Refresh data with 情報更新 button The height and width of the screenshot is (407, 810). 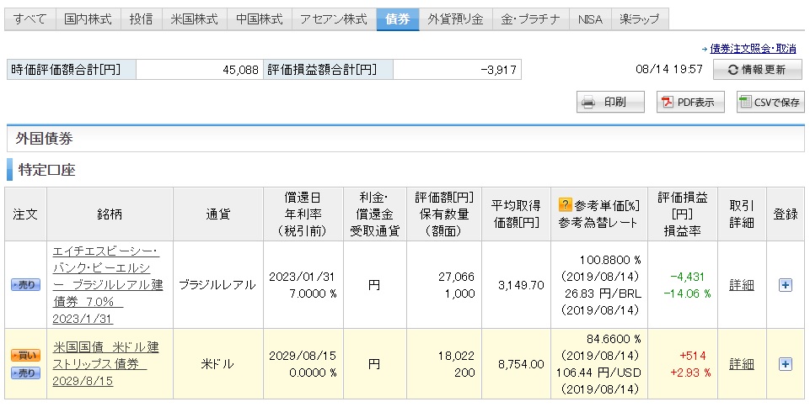[x=757, y=70]
